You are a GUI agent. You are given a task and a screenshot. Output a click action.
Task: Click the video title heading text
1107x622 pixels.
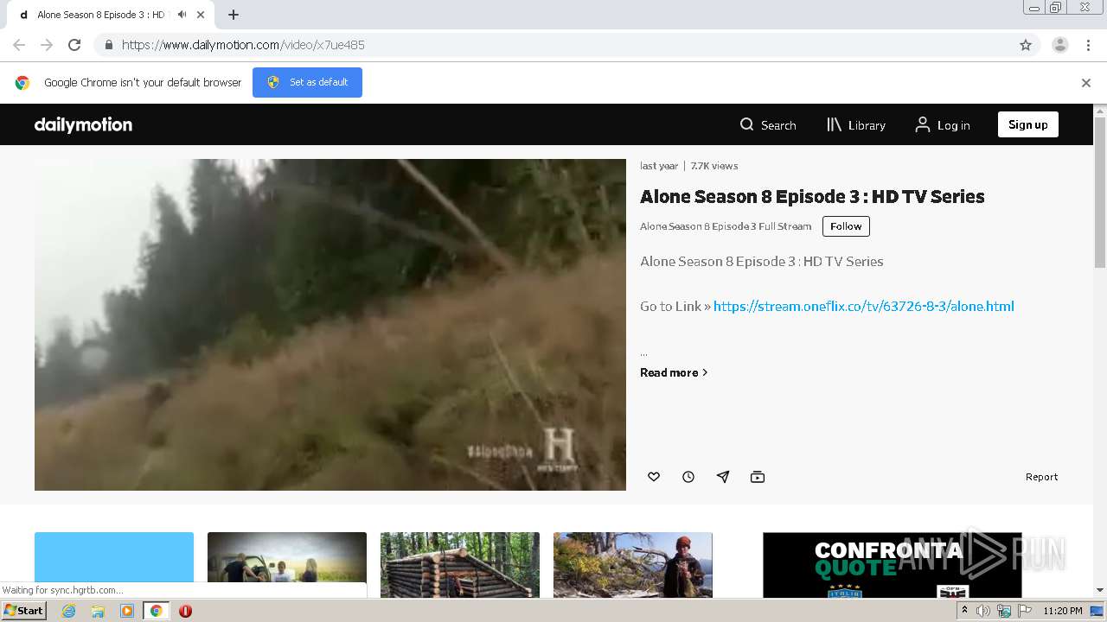pyautogui.click(x=812, y=197)
